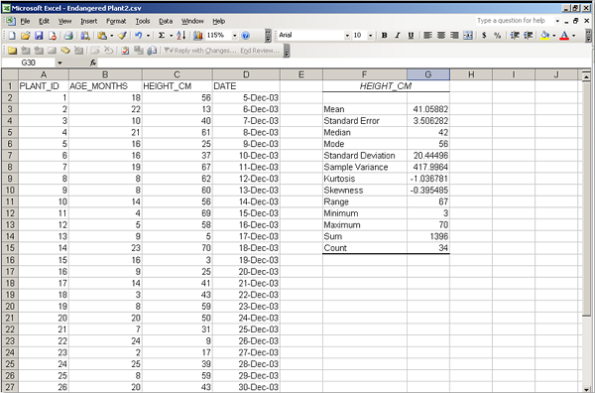Open the Data menu
Image resolution: width=595 pixels, height=393 pixels.
pos(166,21)
